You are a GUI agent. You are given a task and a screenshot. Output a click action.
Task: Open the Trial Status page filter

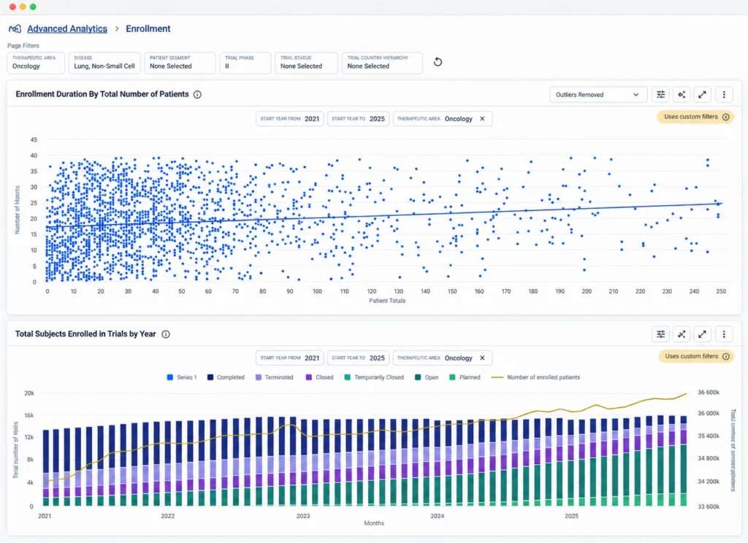tap(306, 63)
